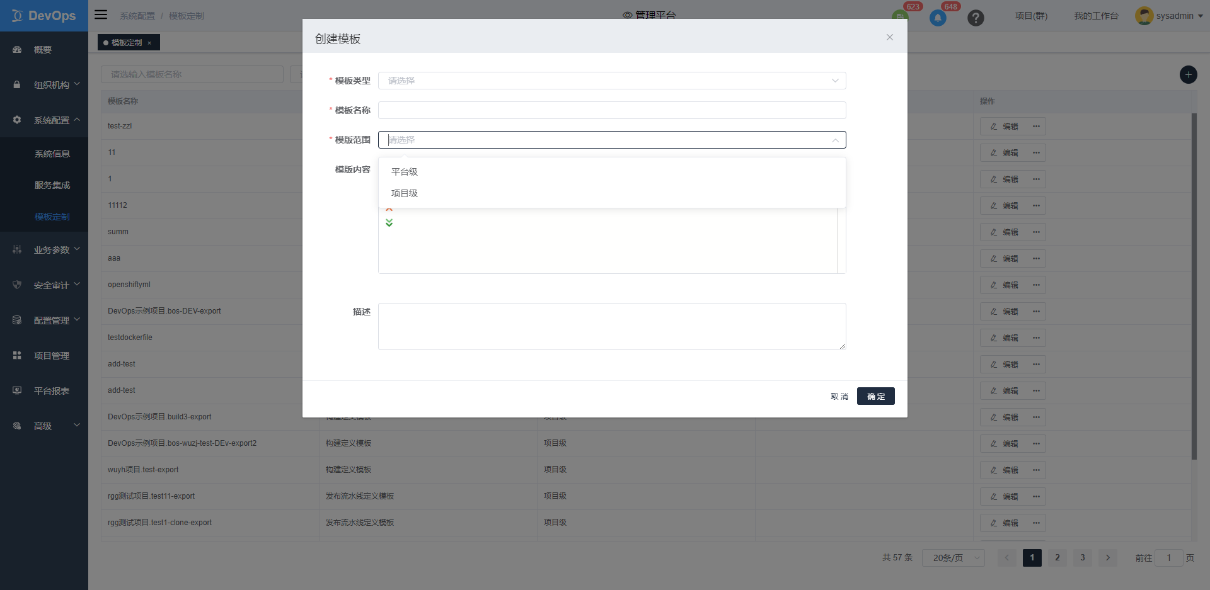The width and height of the screenshot is (1210, 590).
Task: Go to page 3 in pagination
Action: pyautogui.click(x=1083, y=558)
